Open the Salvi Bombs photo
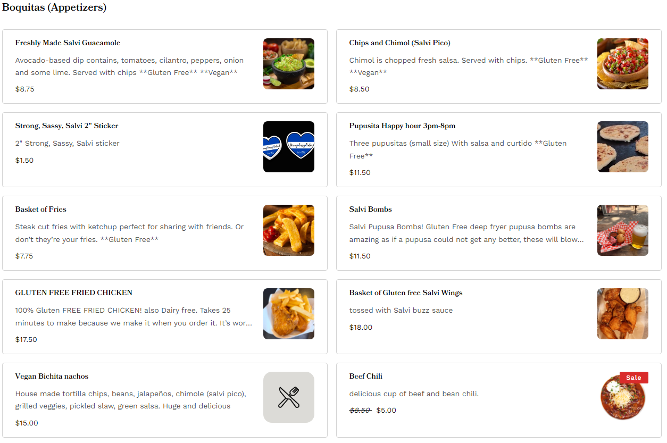The width and height of the screenshot is (667, 443). coord(622,230)
